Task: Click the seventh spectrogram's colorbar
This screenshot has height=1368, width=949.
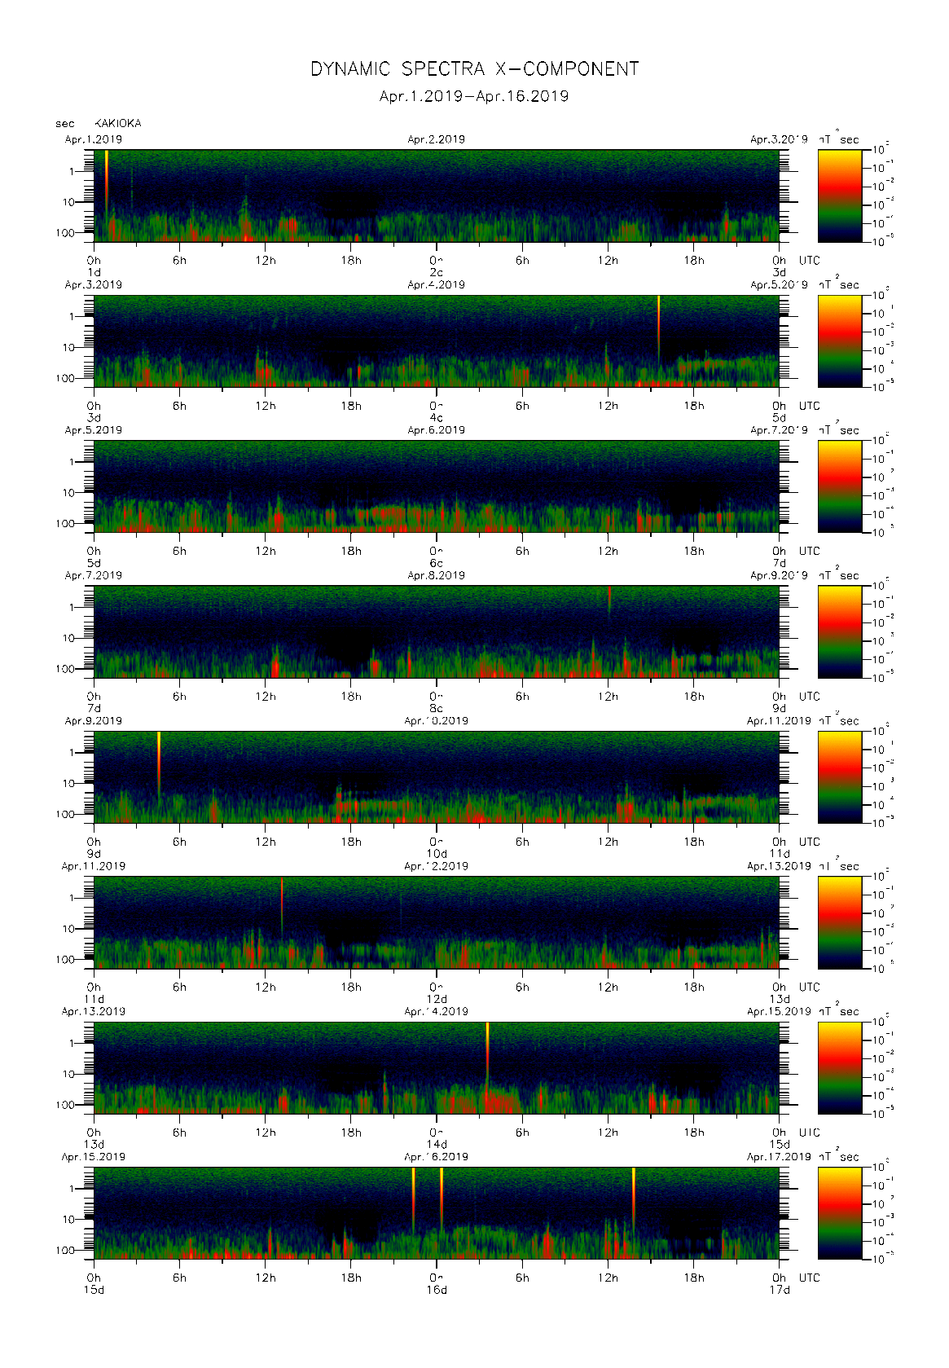Action: (x=839, y=1067)
